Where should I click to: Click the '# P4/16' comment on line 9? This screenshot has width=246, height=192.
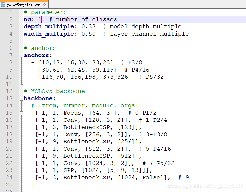pyautogui.click(x=137, y=70)
